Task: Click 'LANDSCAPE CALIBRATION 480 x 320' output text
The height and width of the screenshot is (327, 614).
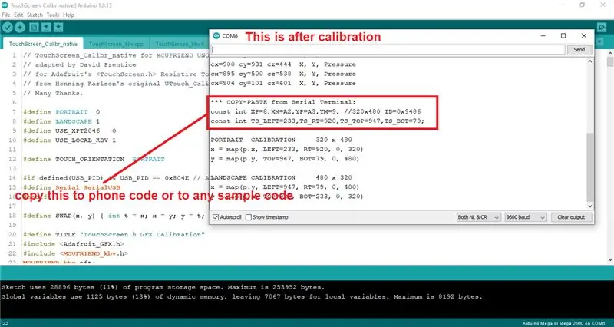Action: (281, 177)
